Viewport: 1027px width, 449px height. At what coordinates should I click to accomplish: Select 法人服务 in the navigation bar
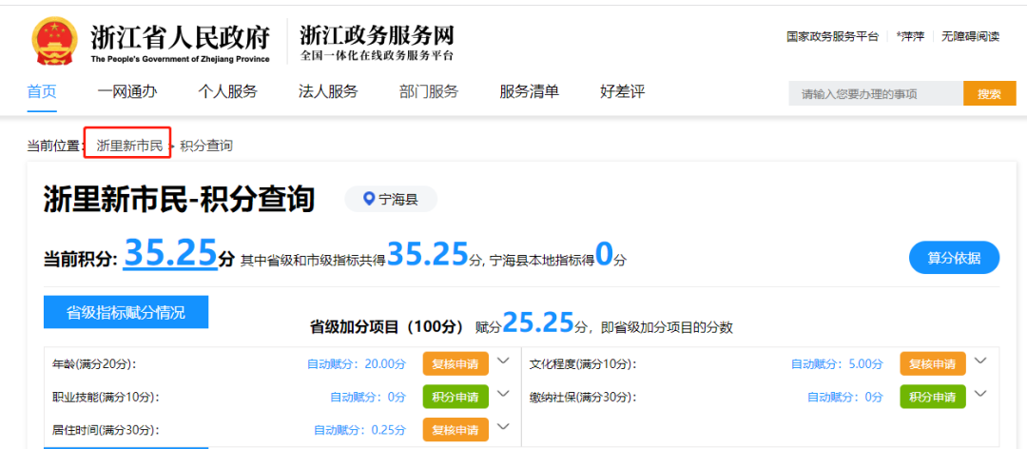328,91
